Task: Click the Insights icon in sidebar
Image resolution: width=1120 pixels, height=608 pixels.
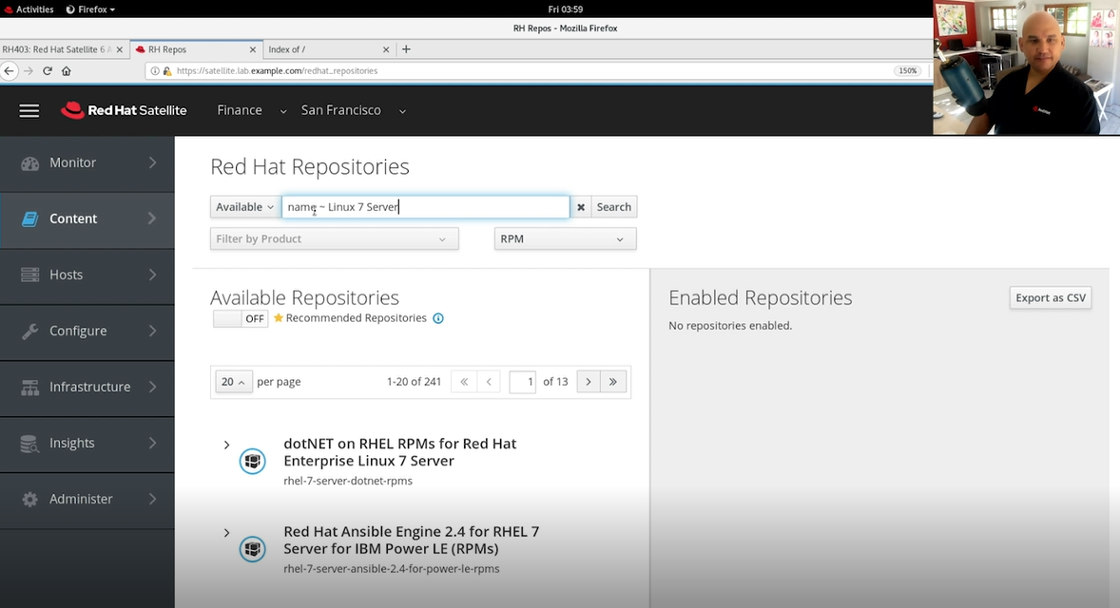Action: coord(30,444)
